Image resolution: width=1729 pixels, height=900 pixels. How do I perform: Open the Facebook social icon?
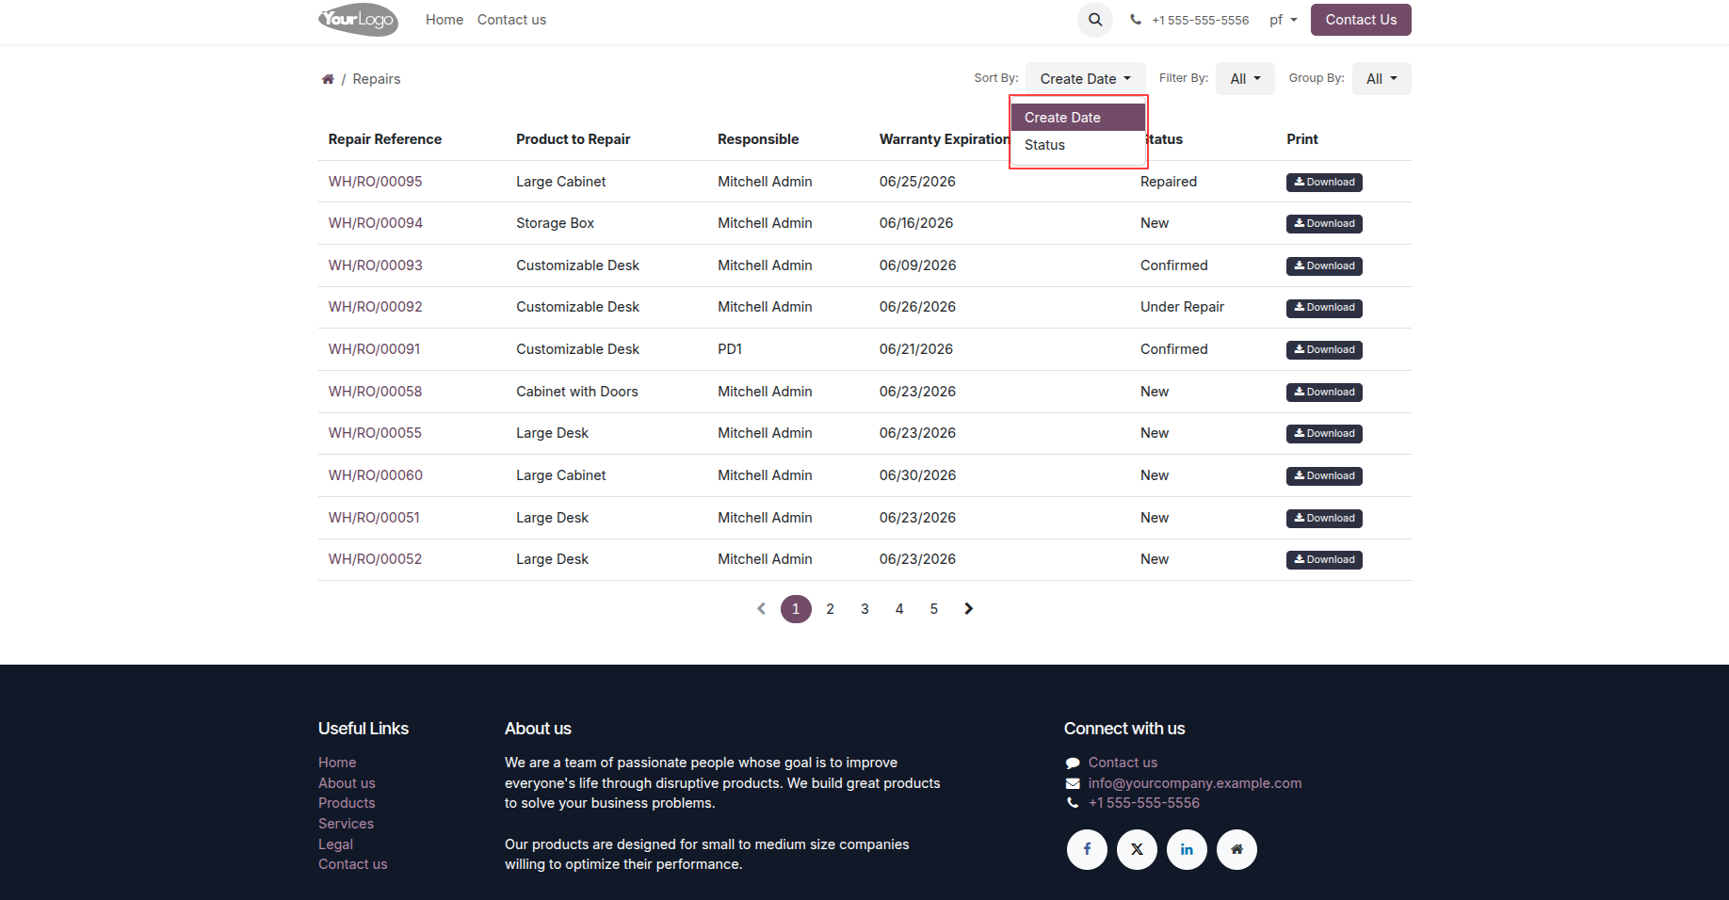[1087, 849]
